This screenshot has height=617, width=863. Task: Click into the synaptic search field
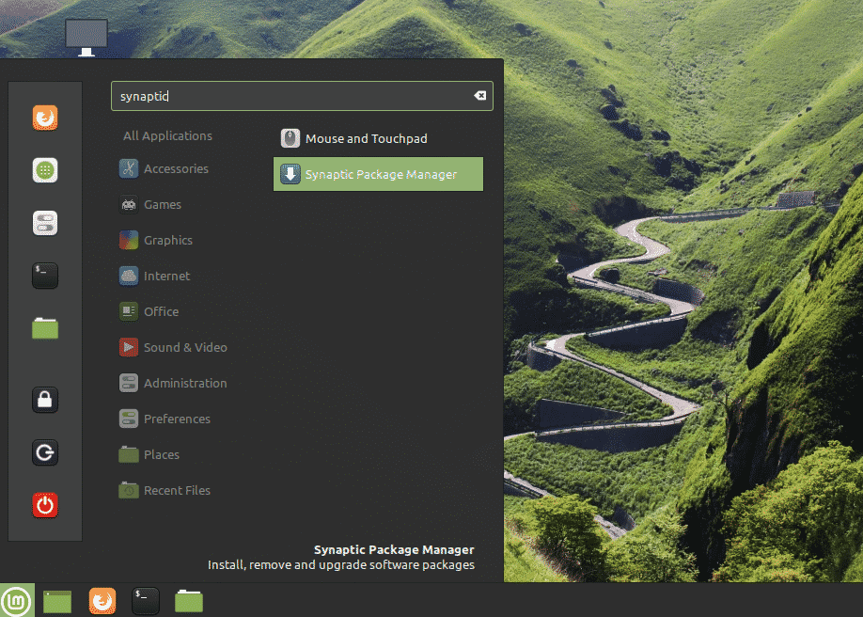[302, 96]
